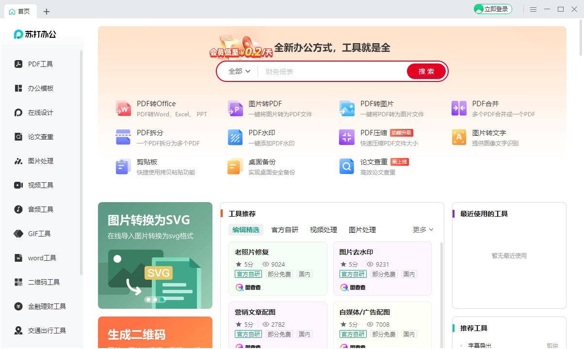Open the 图片转文字 OCR icon
The image size is (584, 349).
pyautogui.click(x=459, y=138)
